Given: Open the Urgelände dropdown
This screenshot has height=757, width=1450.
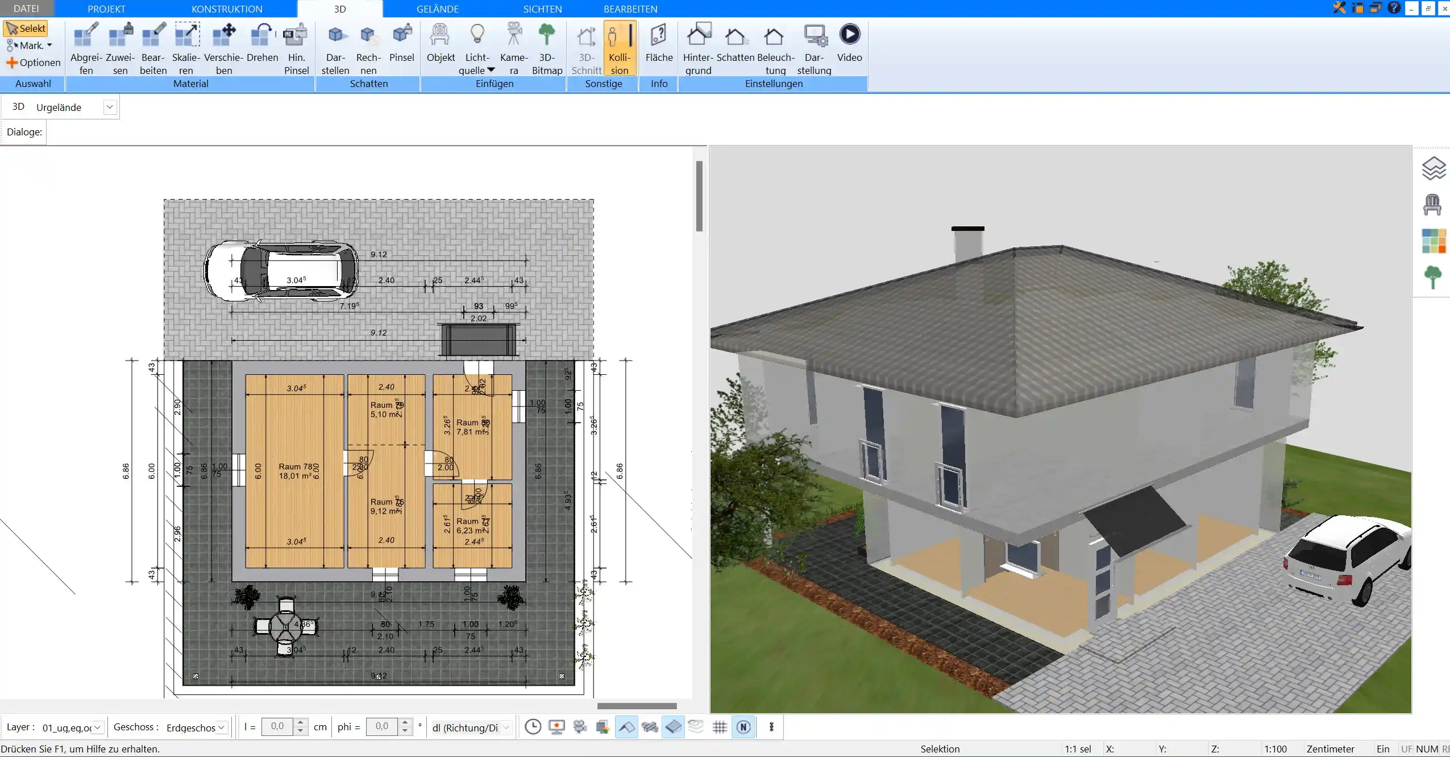Looking at the screenshot, I should coord(110,107).
